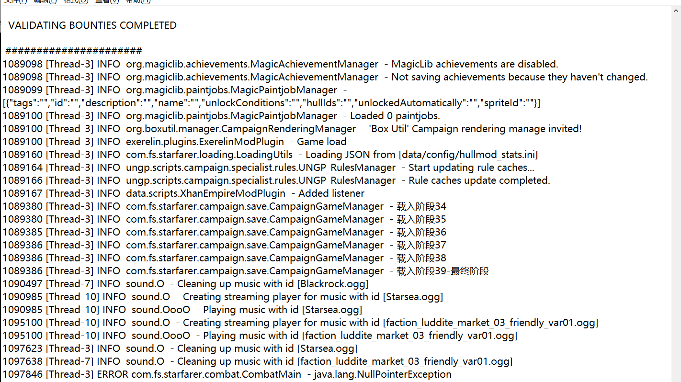
Task: Click the ExerelinModPlugin 'Game load' line
Action: [174, 142]
